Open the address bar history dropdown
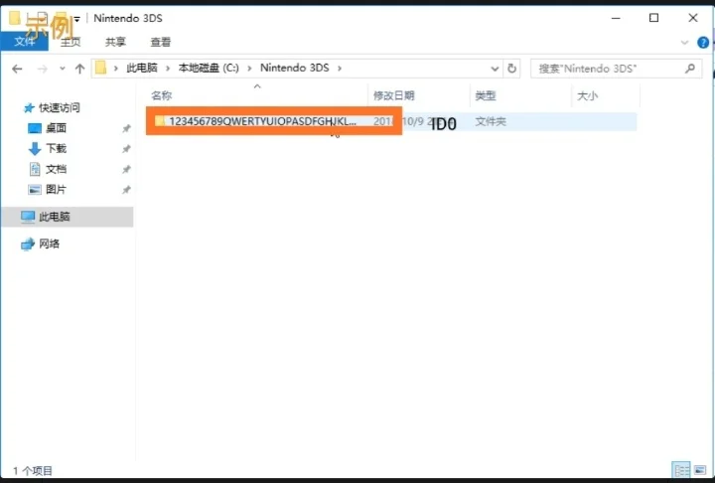The height and width of the screenshot is (483, 715). pos(496,69)
